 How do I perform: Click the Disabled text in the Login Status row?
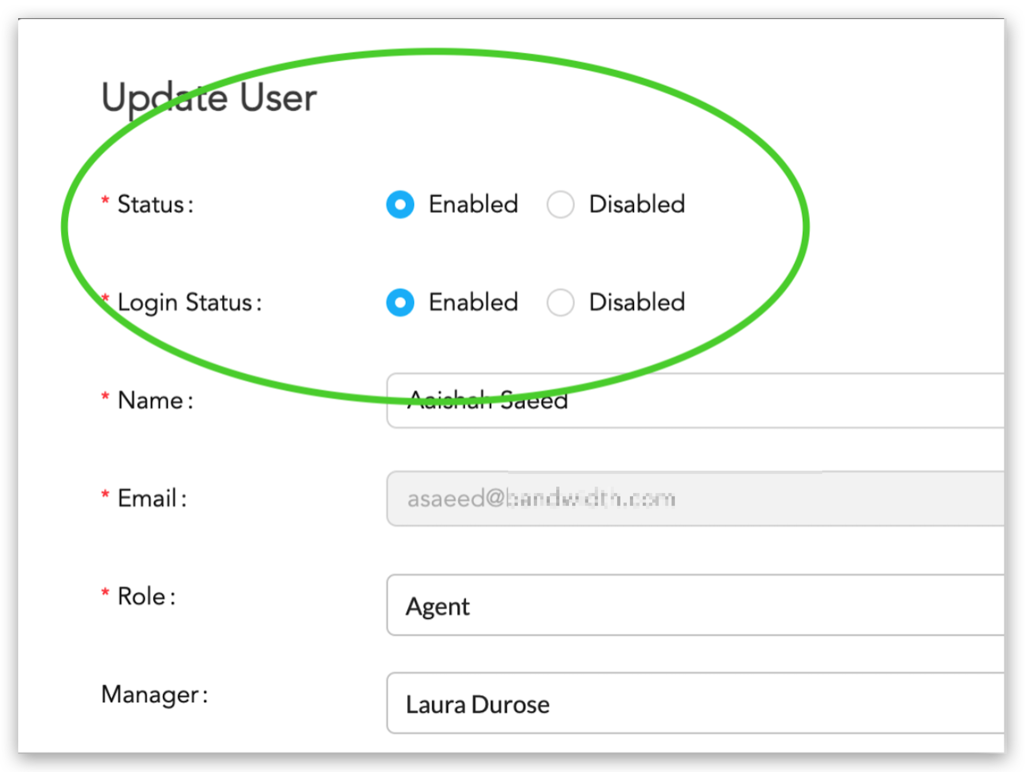click(x=637, y=303)
